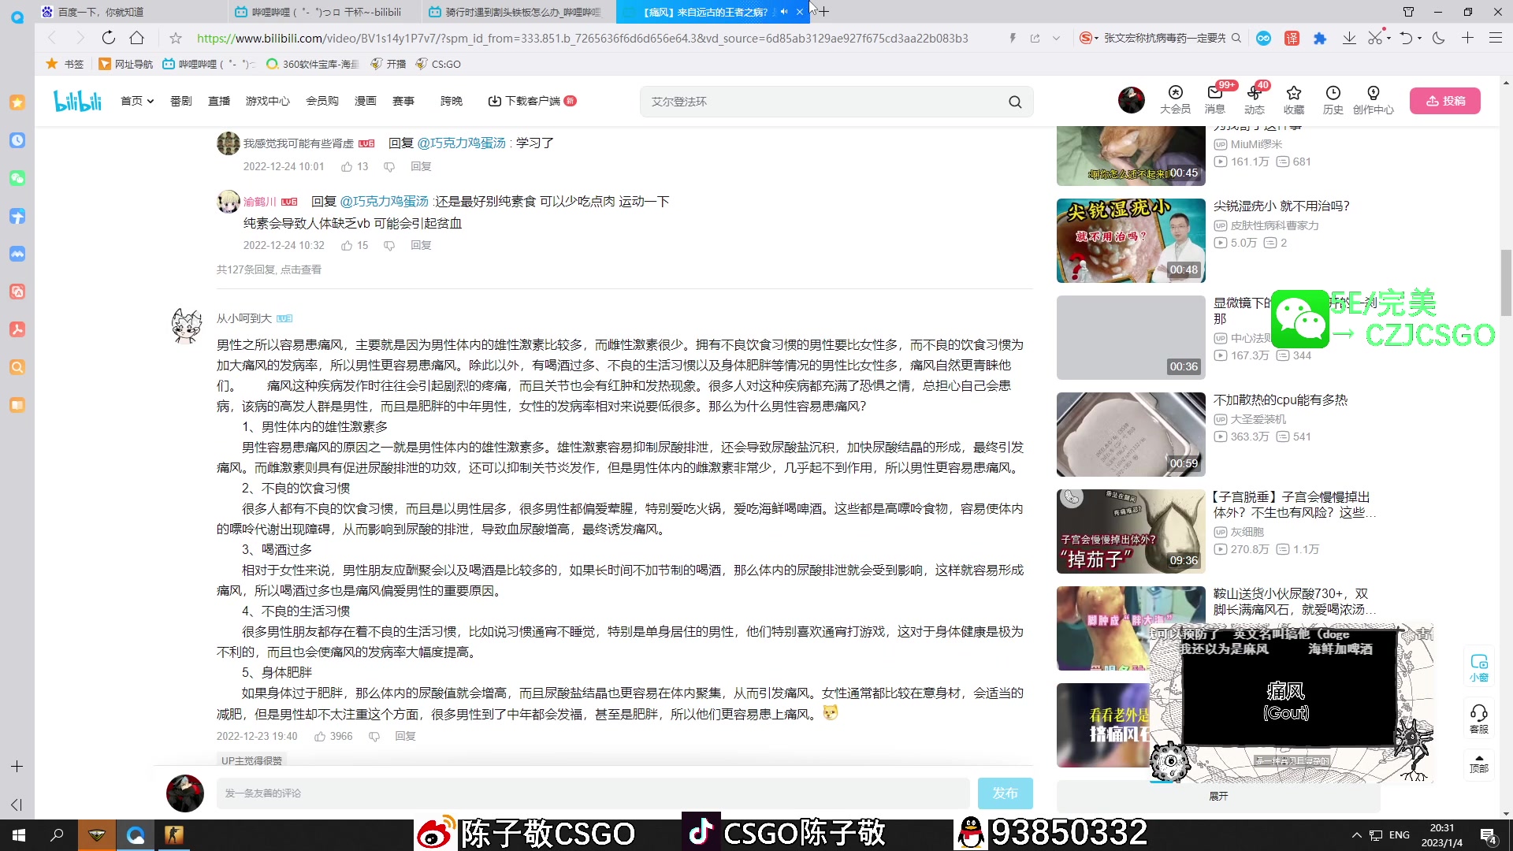Reply to 渝鹤川's comment

[x=421, y=245]
